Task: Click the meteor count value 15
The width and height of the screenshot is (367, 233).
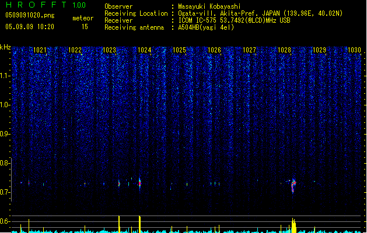Action: [85, 27]
